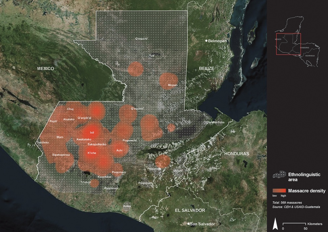Select the MEXICO country label
The image size is (328, 232).
pyautogui.click(x=45, y=69)
